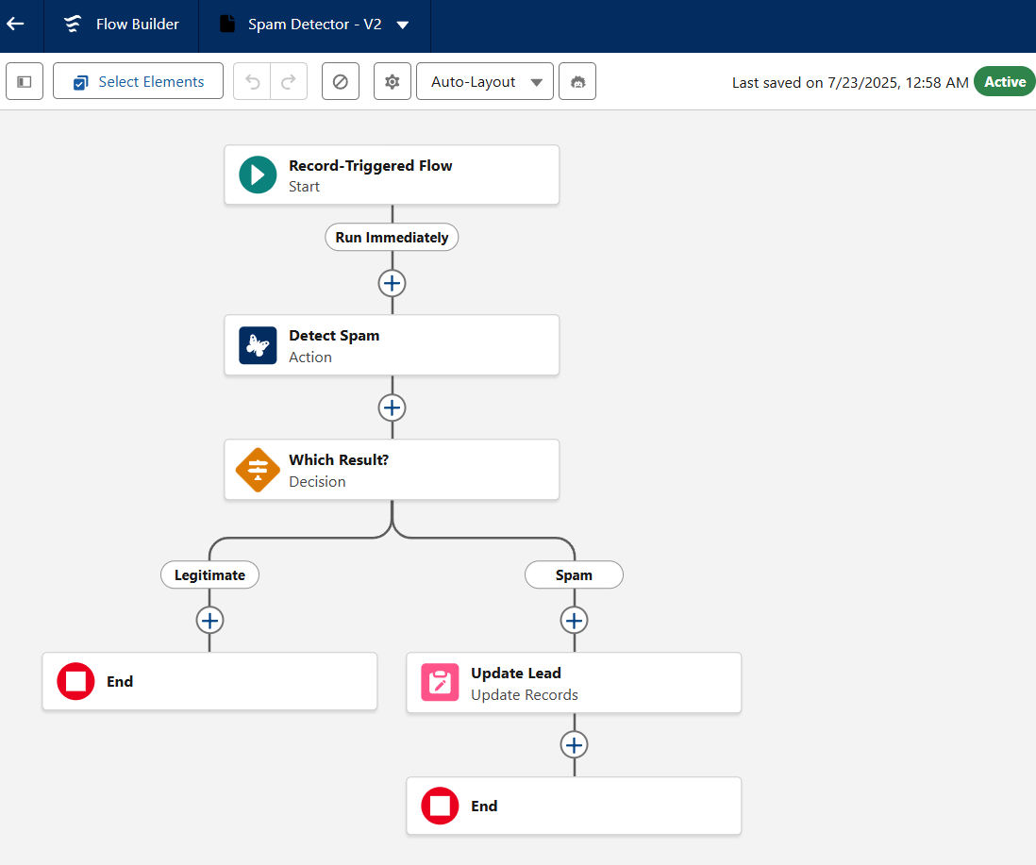Toggle the left toolbox panel icon

(x=25, y=81)
